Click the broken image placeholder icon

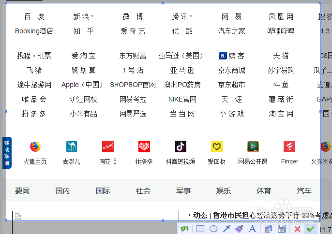(18, 217)
